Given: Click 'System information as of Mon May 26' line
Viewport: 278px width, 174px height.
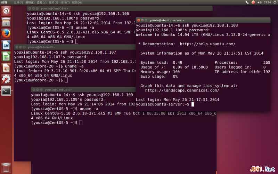Looking at the screenshot, I should [x=202, y=53].
